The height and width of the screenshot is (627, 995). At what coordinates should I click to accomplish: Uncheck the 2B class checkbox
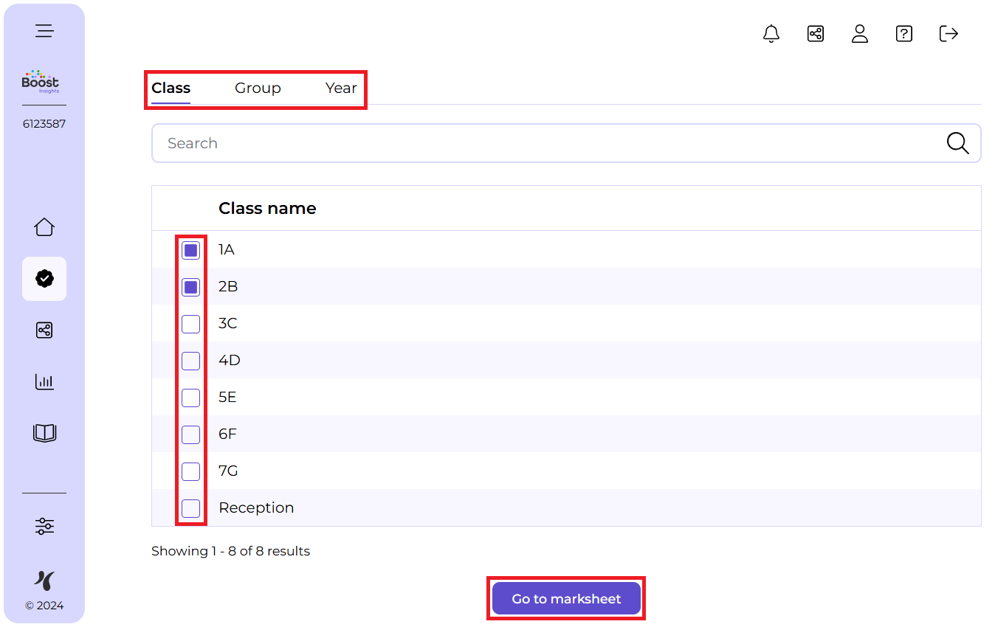click(x=191, y=287)
